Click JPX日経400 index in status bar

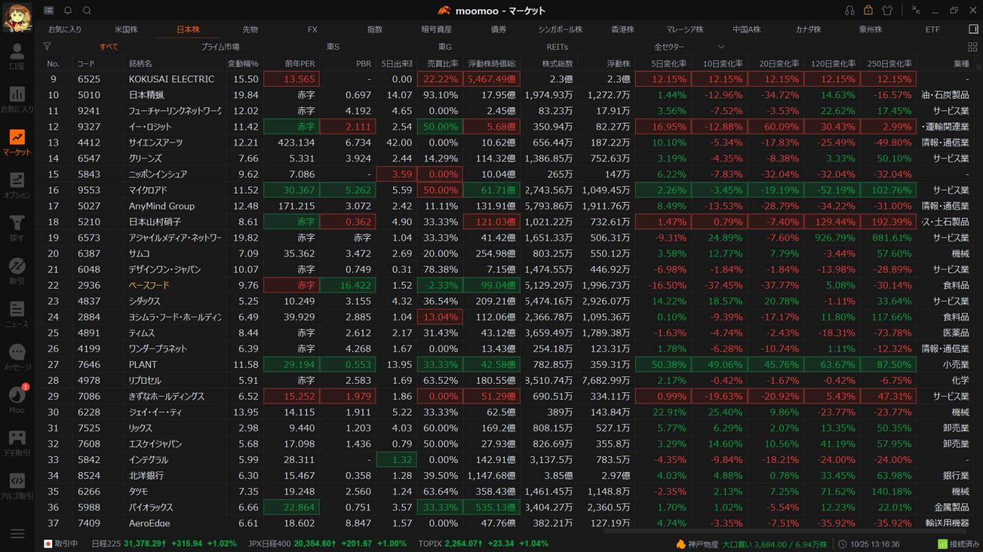coord(327,544)
